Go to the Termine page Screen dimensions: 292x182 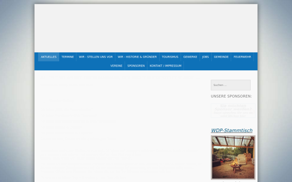pyautogui.click(x=68, y=57)
